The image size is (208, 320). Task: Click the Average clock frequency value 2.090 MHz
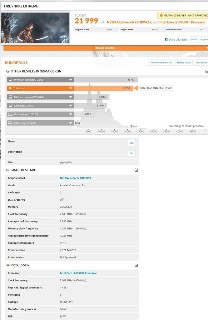click(66, 221)
